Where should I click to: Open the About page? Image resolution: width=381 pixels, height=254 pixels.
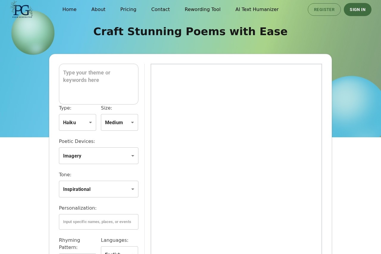pyautogui.click(x=98, y=10)
